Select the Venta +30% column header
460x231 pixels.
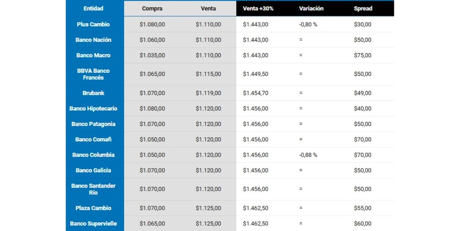pos(258,8)
